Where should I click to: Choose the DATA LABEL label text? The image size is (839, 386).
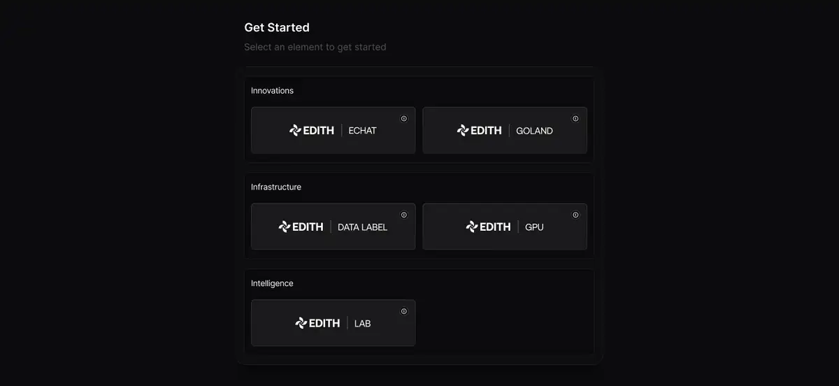(x=362, y=227)
